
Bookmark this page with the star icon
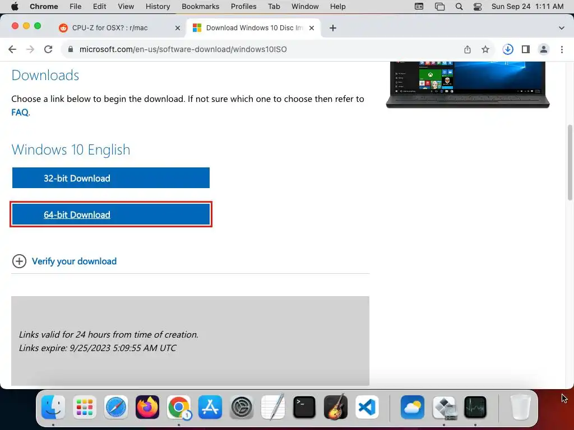click(x=485, y=49)
